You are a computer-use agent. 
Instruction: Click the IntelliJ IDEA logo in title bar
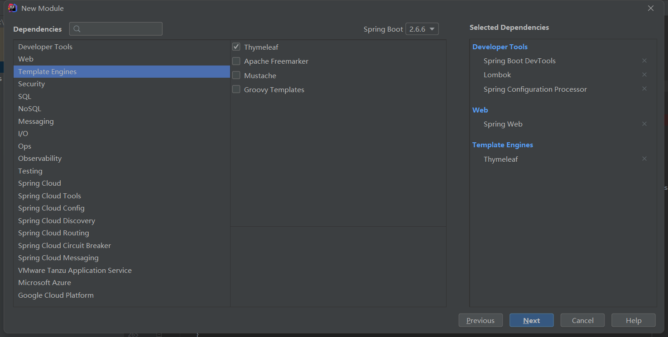click(13, 8)
